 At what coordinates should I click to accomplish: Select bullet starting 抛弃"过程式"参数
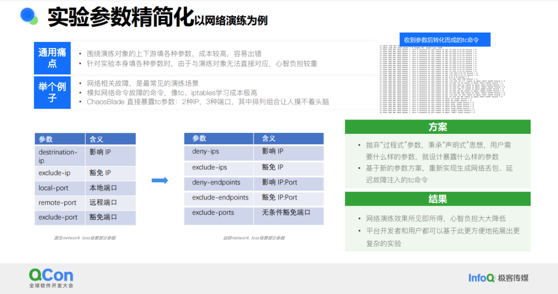click(x=439, y=151)
